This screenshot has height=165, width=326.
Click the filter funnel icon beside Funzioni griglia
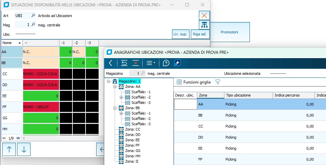pos(218,82)
